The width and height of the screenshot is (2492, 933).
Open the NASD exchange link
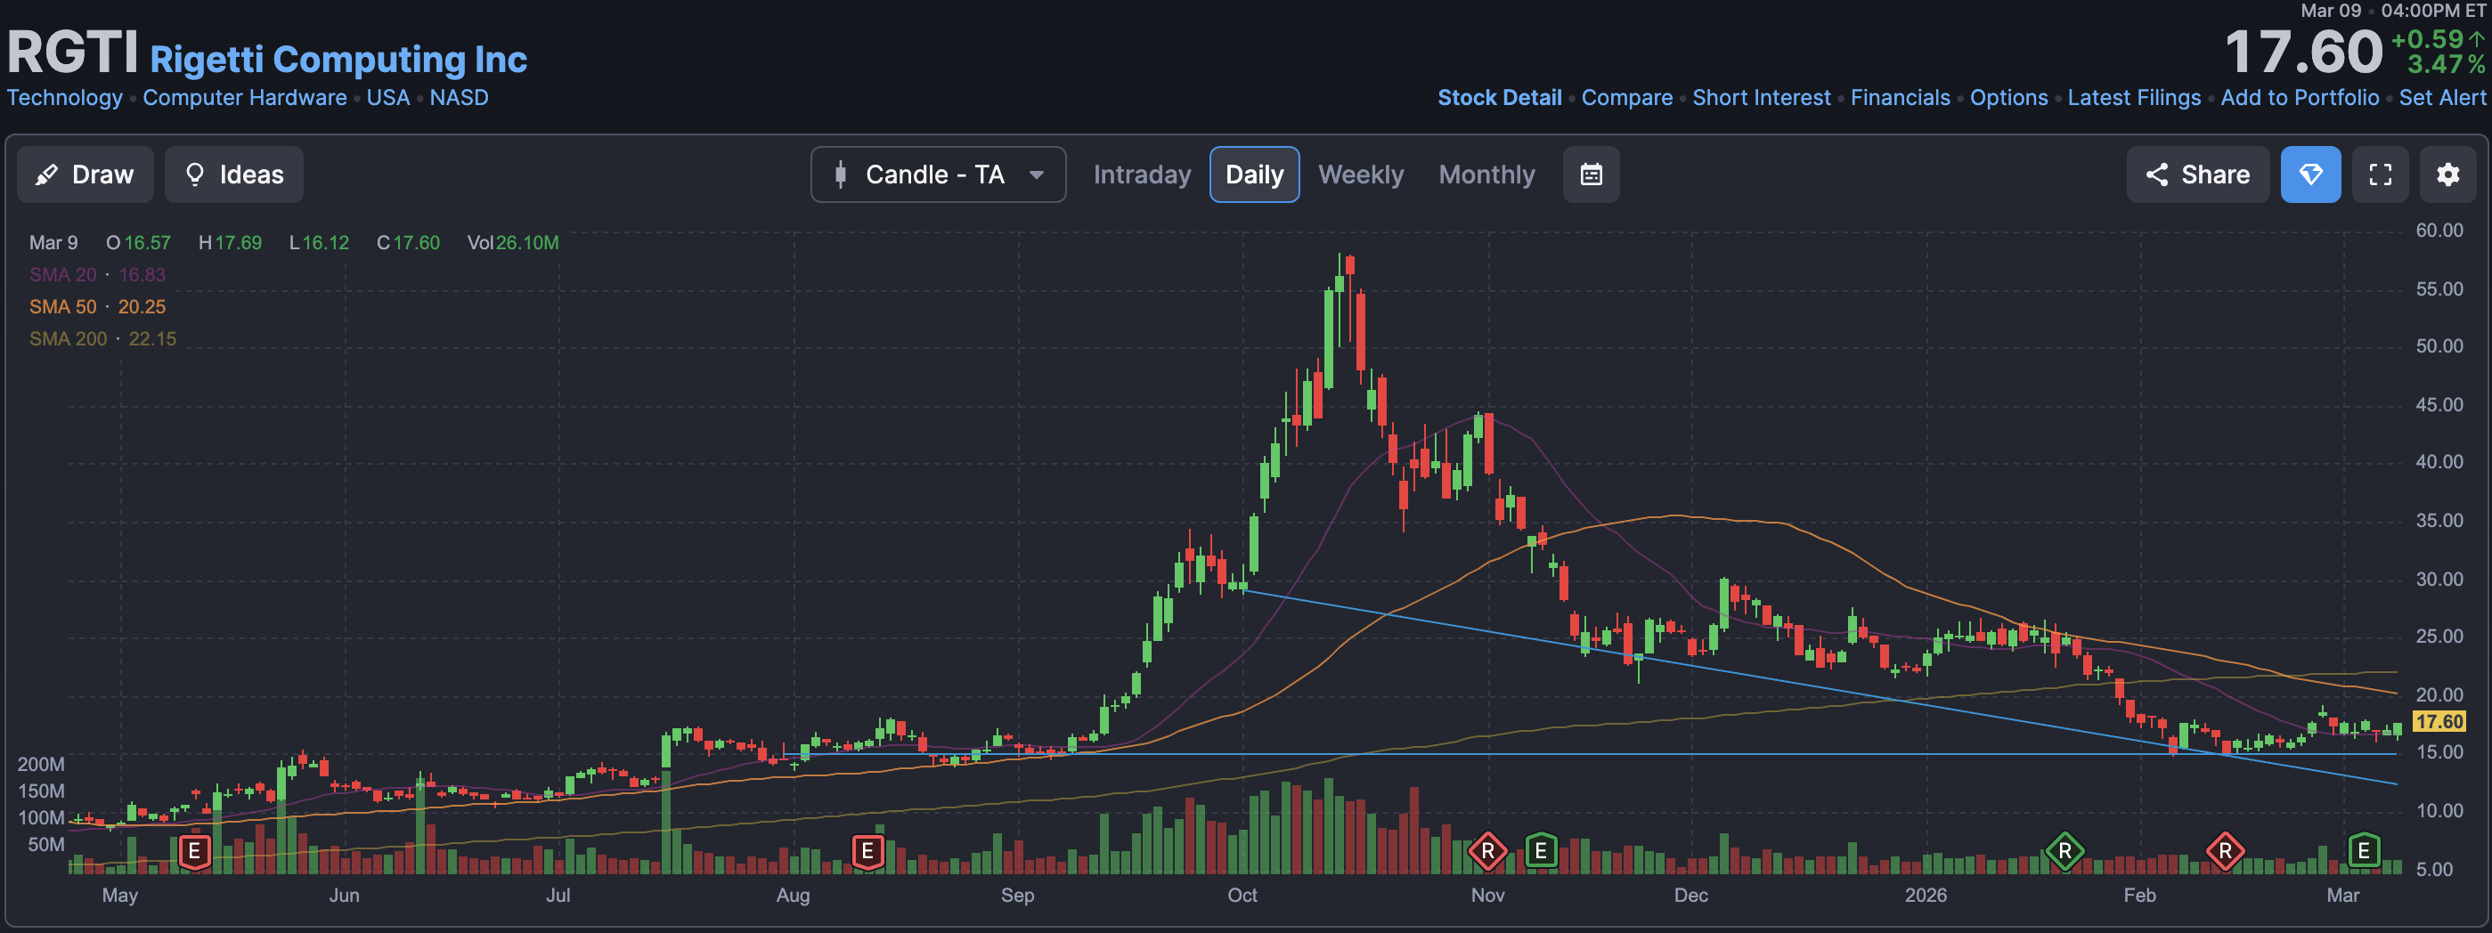460,98
